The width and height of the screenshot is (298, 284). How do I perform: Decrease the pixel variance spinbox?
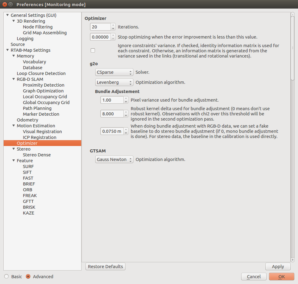tap(126, 102)
